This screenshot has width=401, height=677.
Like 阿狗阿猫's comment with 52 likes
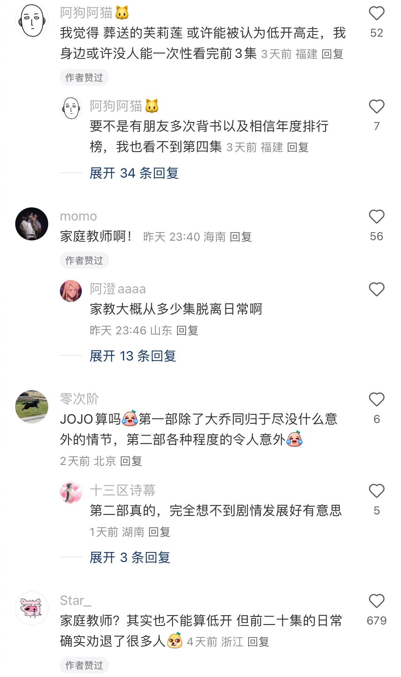pos(376,14)
